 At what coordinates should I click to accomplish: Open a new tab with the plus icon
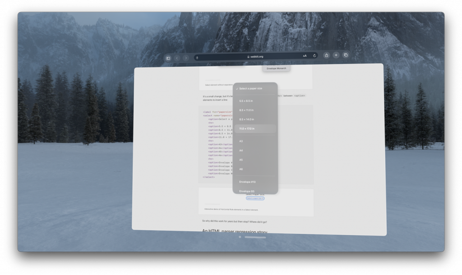(336, 55)
